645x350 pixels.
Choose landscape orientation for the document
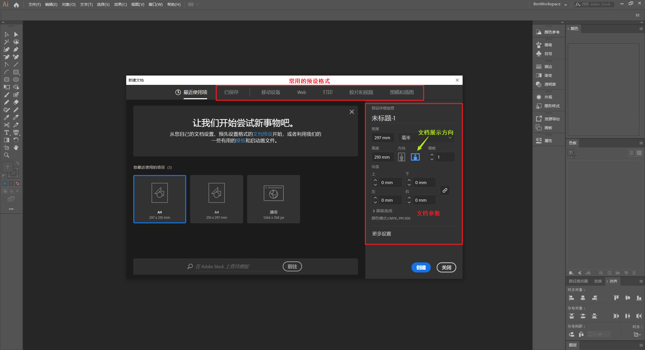tap(415, 157)
